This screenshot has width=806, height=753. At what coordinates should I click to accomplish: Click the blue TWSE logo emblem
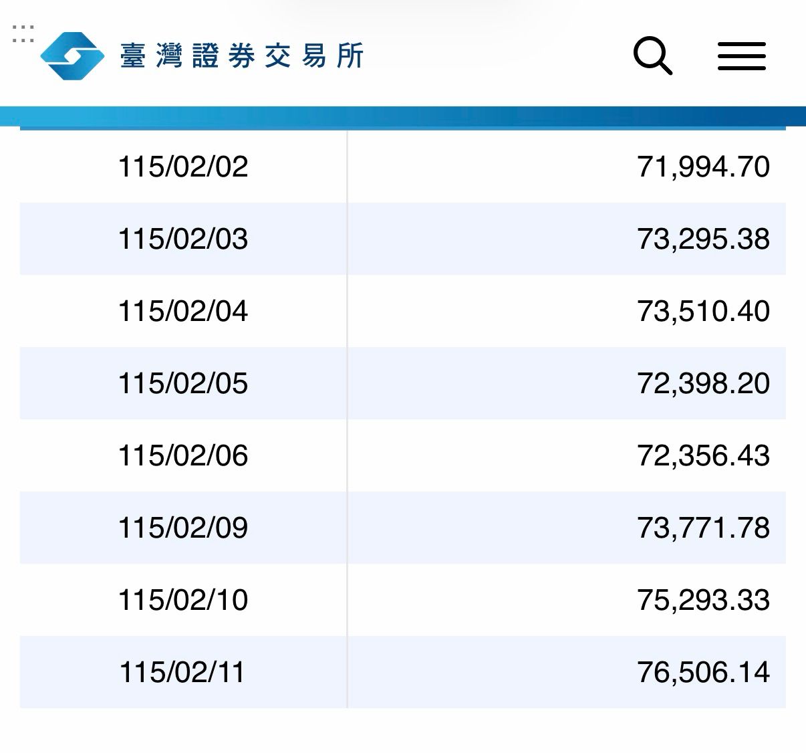pos(72,56)
